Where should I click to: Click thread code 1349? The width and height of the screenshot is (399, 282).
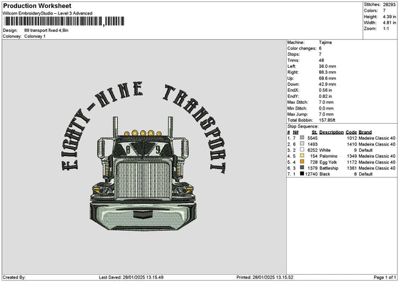(x=352, y=156)
